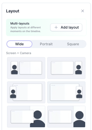
Task: Choose layout with separated screen and large camera
Action: [66, 117]
